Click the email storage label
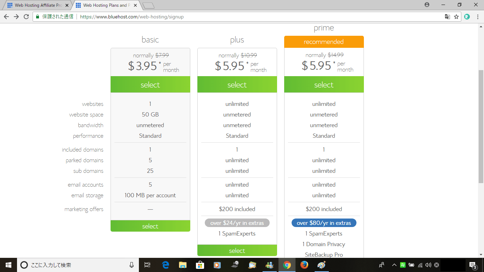484x272 pixels. pyautogui.click(x=88, y=195)
